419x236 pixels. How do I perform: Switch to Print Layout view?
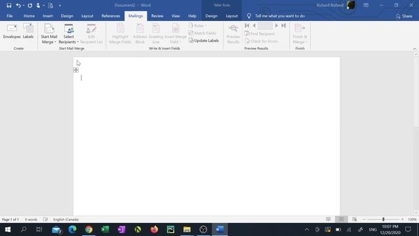341,220
